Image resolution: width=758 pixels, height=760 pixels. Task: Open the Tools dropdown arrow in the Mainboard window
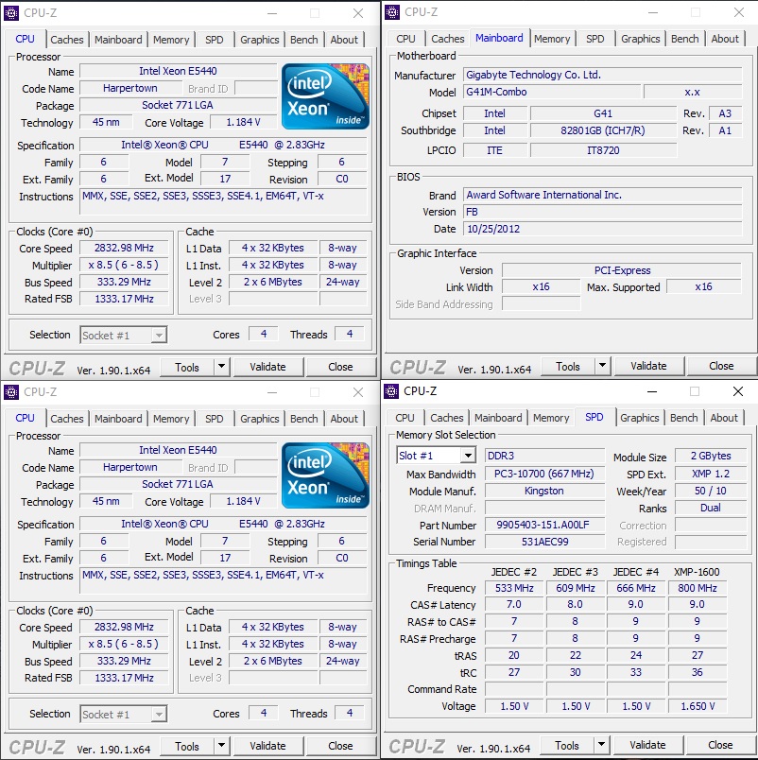(x=602, y=366)
